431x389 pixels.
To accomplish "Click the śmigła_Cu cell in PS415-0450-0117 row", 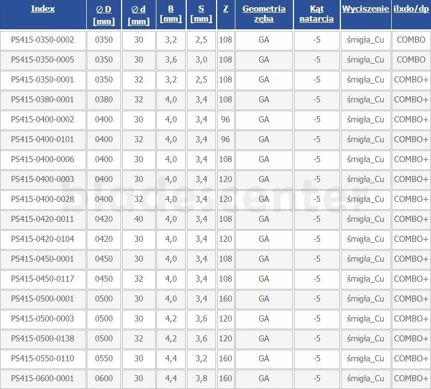I will point(366,279).
